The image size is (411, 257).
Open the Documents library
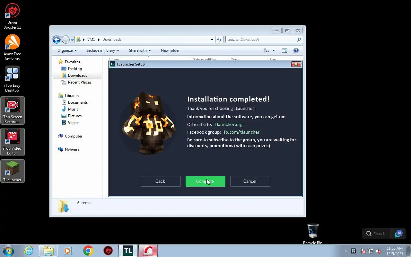click(x=78, y=102)
